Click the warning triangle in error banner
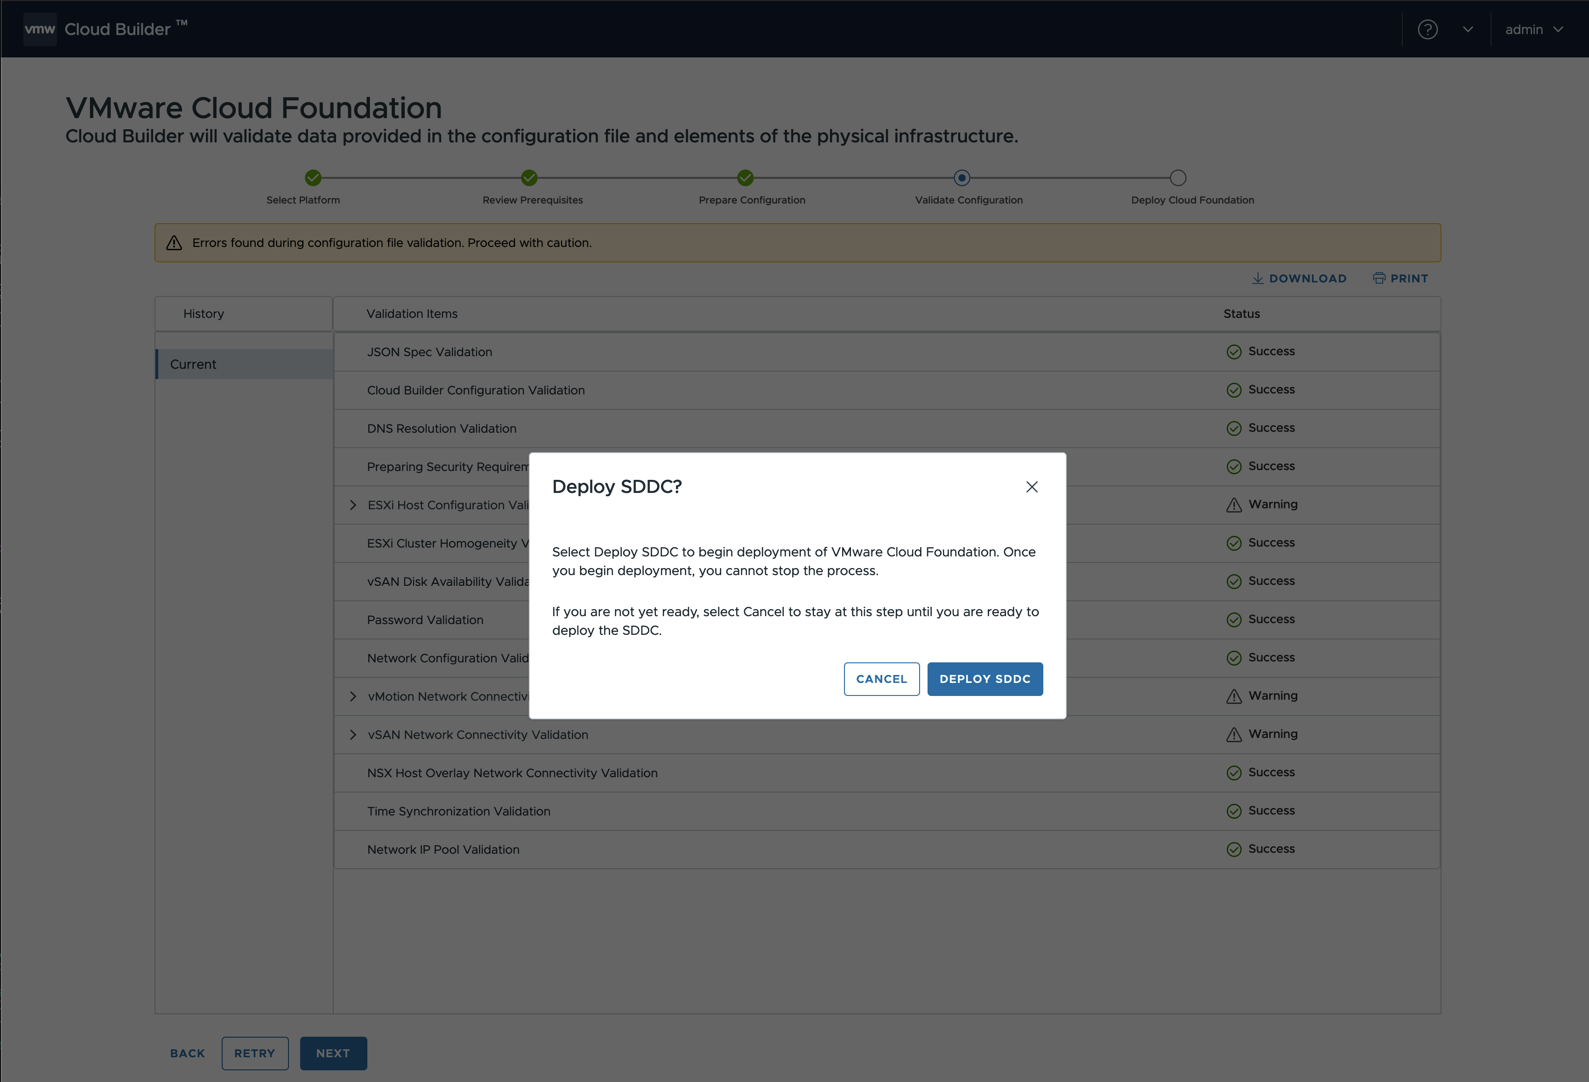 coord(175,243)
